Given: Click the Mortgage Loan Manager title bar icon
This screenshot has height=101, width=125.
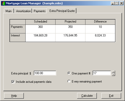Looking at the screenshot, I should pos(4,3).
